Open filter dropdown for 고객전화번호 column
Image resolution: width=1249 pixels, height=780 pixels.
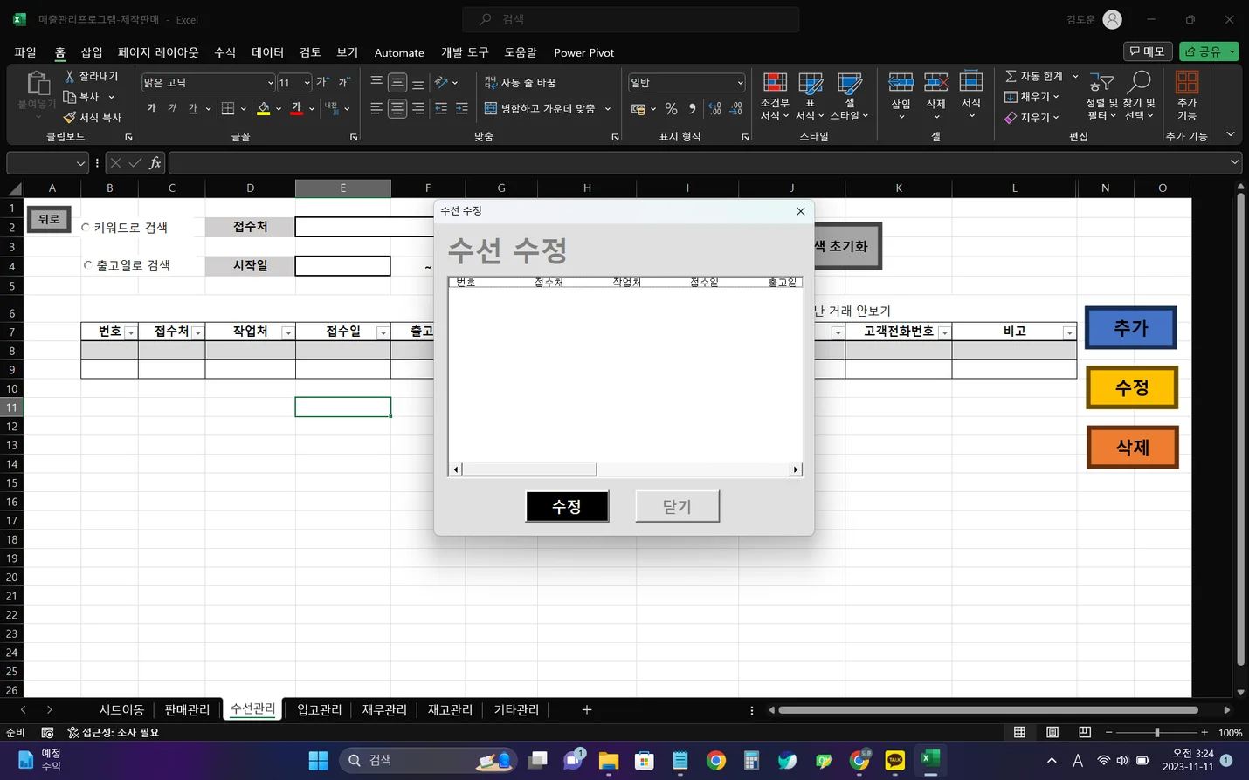944,332
